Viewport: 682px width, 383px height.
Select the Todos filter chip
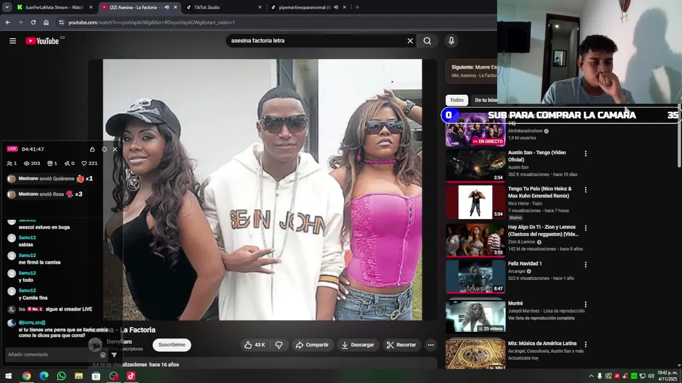click(x=457, y=100)
